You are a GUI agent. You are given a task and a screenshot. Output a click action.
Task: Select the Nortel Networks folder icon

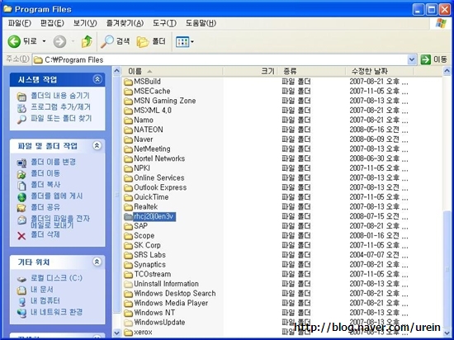click(x=128, y=159)
